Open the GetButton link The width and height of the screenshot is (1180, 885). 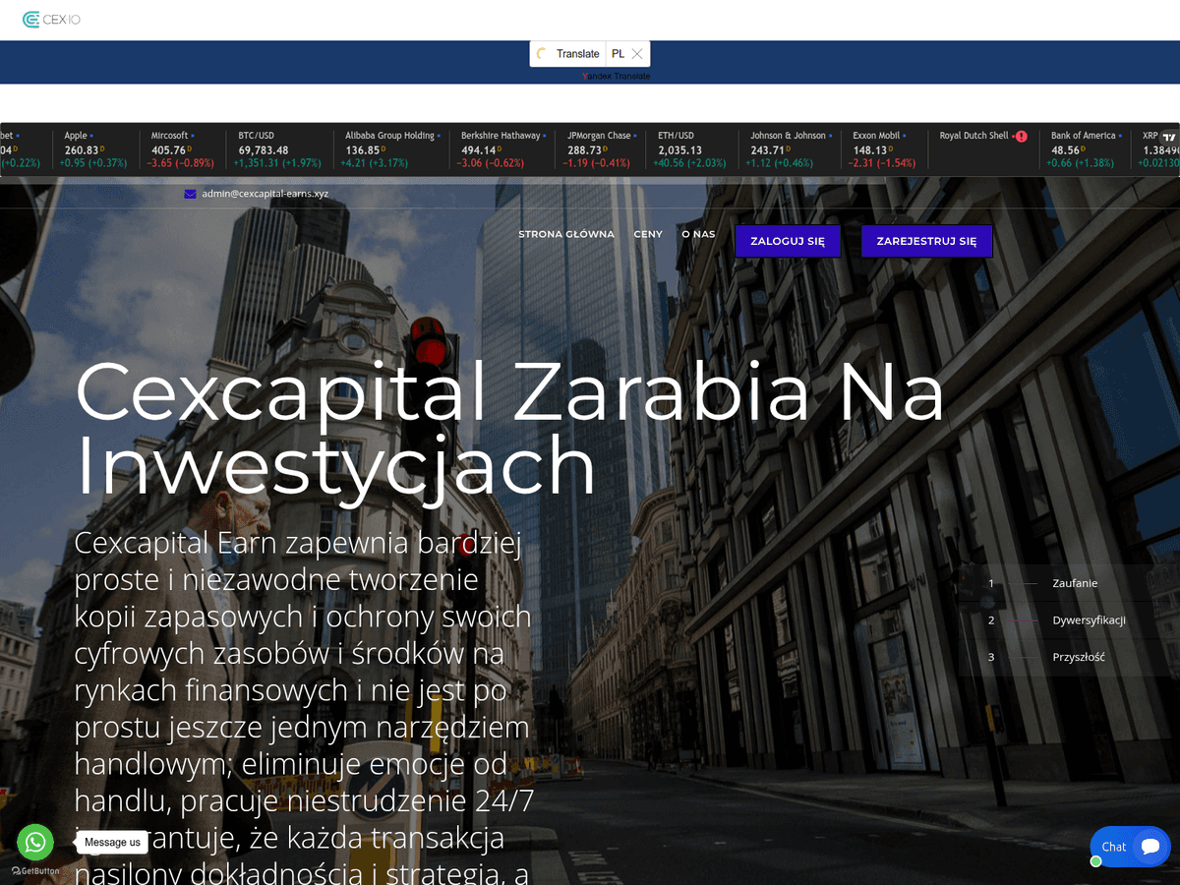coord(35,871)
